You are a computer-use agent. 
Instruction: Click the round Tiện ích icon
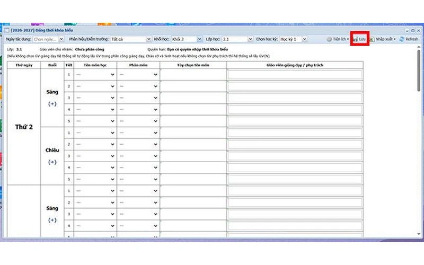click(x=329, y=39)
